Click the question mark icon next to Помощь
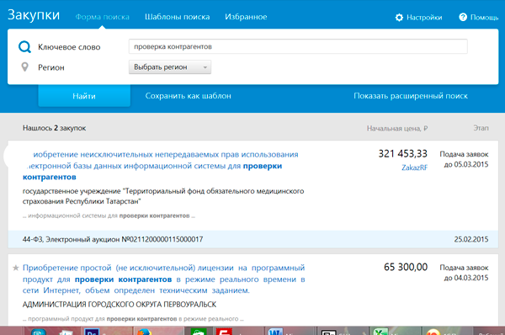Screen dimensions: 505x335 [x=463, y=17]
